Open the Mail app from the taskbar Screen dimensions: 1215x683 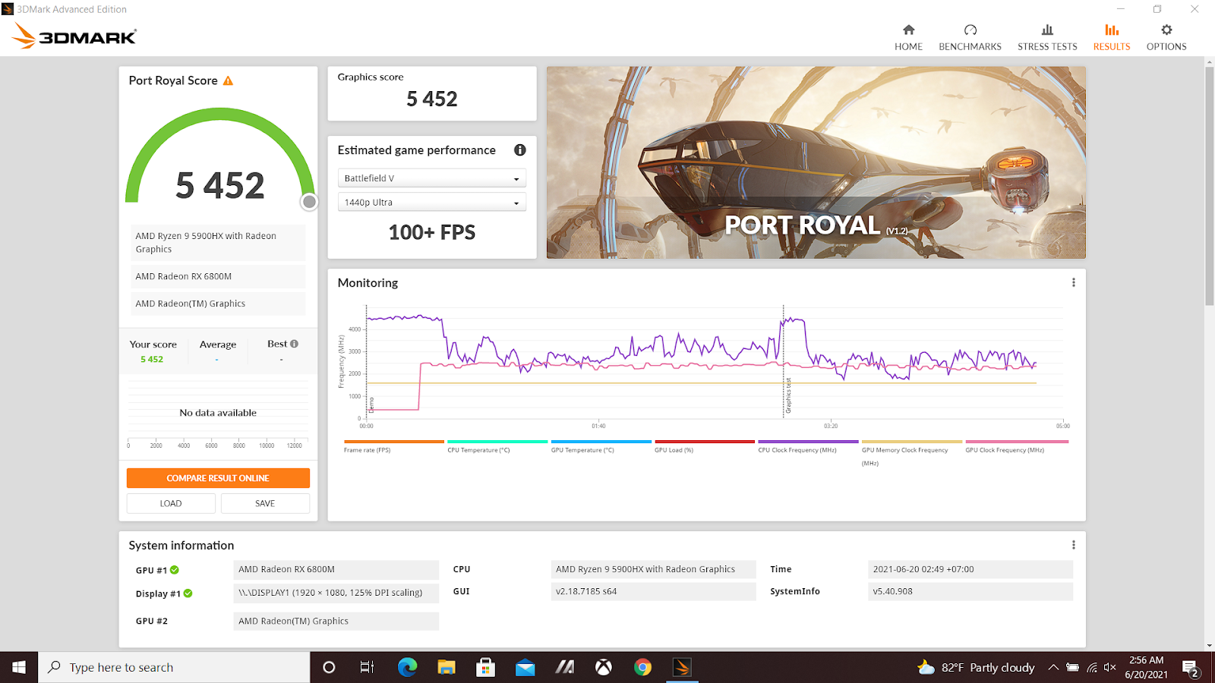tap(525, 667)
